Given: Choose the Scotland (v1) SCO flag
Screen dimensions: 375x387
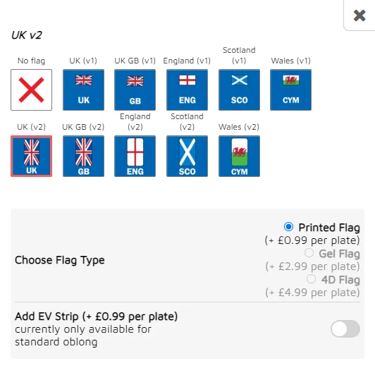Looking at the screenshot, I should (x=239, y=90).
